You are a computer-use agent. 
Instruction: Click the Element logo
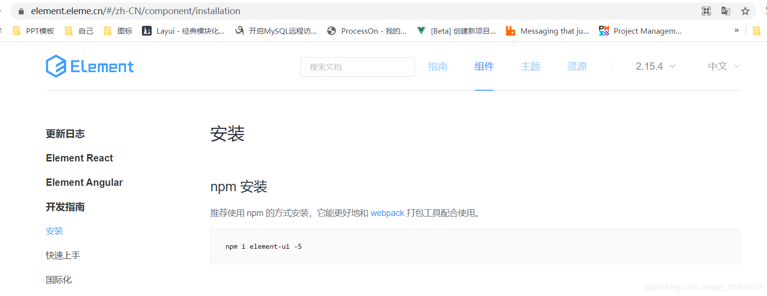(90, 66)
